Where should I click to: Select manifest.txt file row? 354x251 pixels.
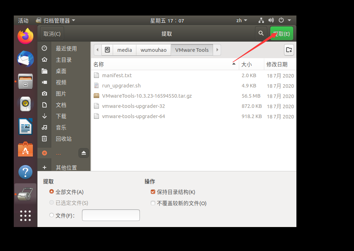194,75
